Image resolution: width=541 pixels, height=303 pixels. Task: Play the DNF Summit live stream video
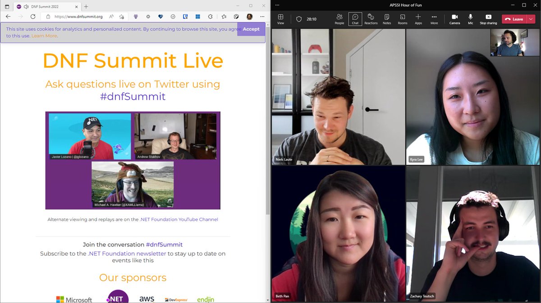click(133, 160)
